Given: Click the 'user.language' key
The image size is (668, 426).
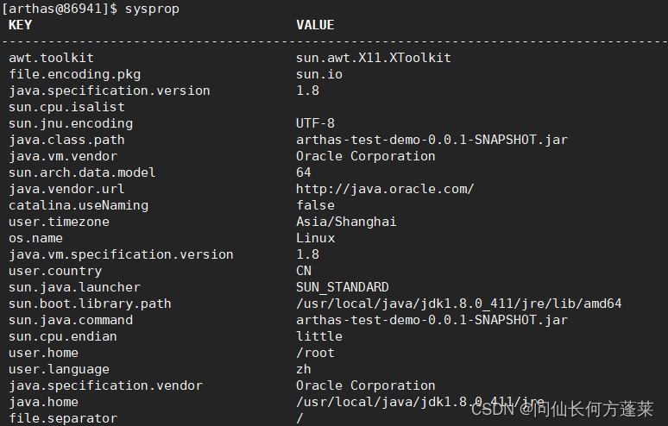Looking at the screenshot, I should coord(60,369).
